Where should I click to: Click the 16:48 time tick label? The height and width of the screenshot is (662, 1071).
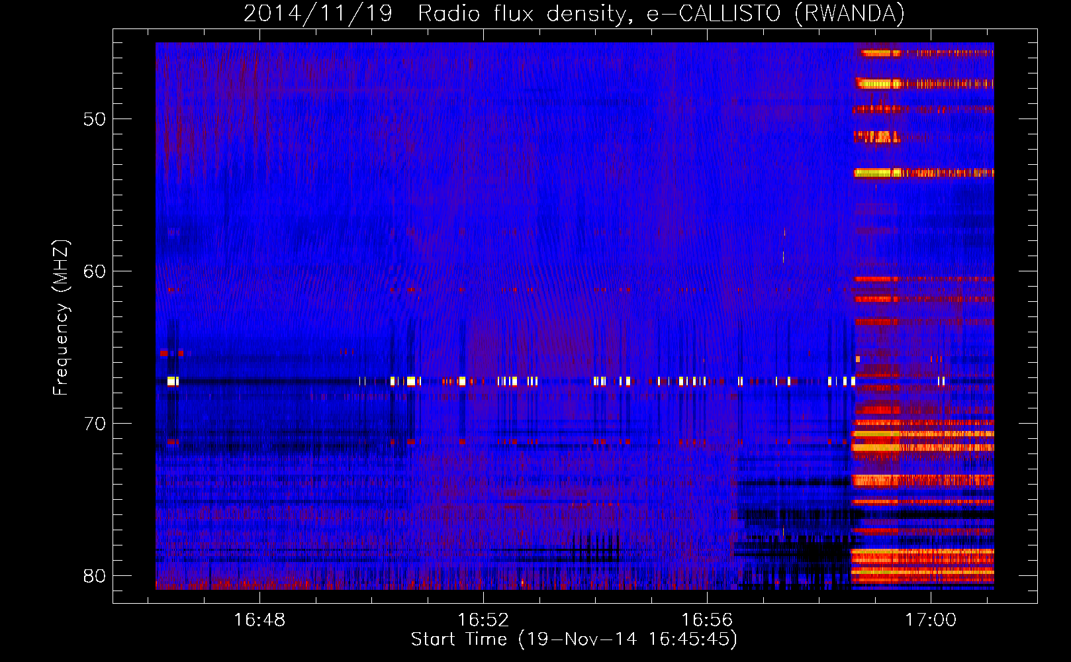point(259,620)
